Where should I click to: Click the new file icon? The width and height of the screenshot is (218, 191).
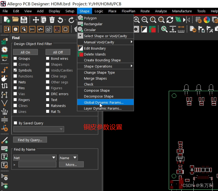pyautogui.click(x=6, y=20)
